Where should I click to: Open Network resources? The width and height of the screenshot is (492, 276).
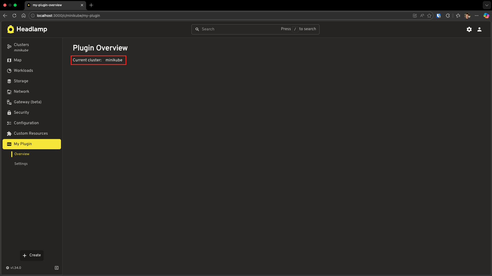22,91
